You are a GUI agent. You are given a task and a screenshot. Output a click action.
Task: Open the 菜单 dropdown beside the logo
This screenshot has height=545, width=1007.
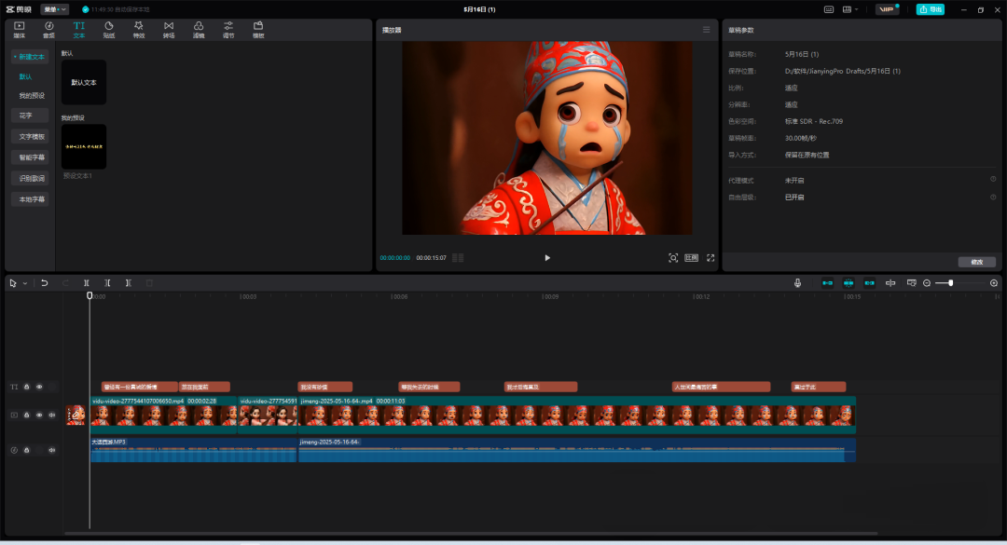tap(55, 9)
